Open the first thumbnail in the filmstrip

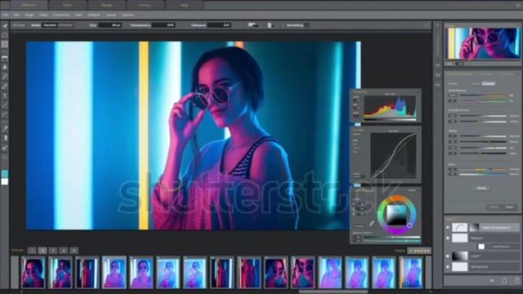[x=33, y=272]
